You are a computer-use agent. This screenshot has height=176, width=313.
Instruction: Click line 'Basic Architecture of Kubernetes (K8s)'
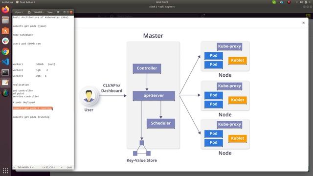(41, 18)
